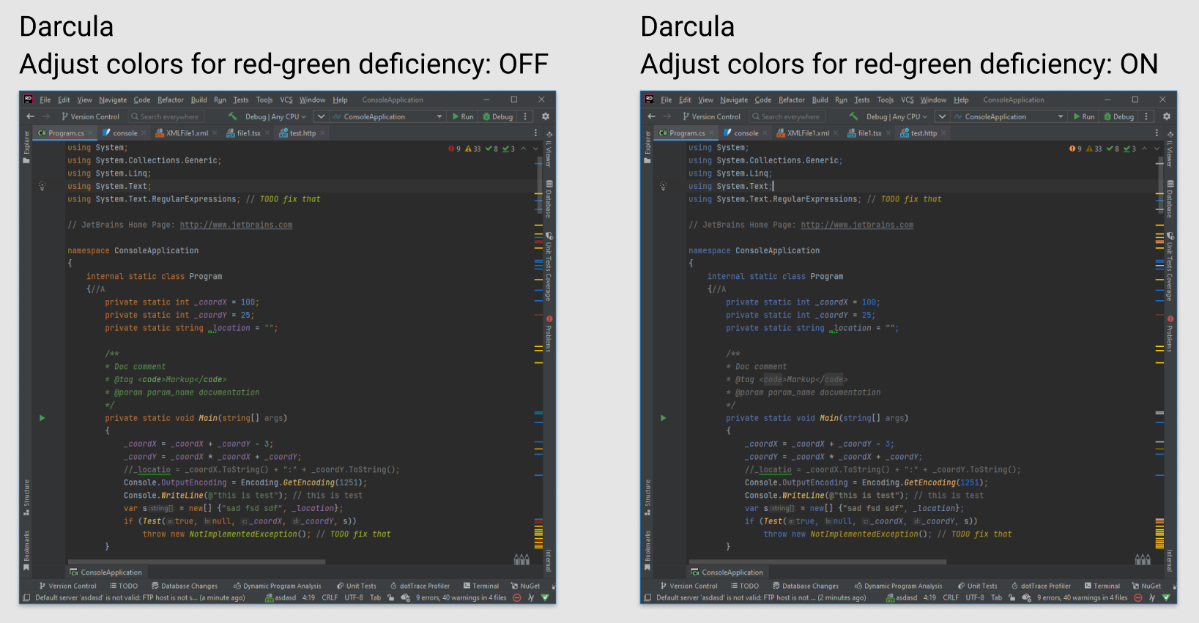1199x623 pixels.
Task: Click the green run gutter arrow in left OFF window
Action: point(42,418)
